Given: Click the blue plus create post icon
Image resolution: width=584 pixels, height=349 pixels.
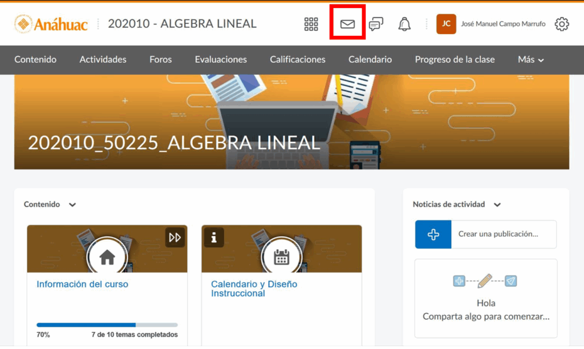Looking at the screenshot, I should (x=433, y=234).
